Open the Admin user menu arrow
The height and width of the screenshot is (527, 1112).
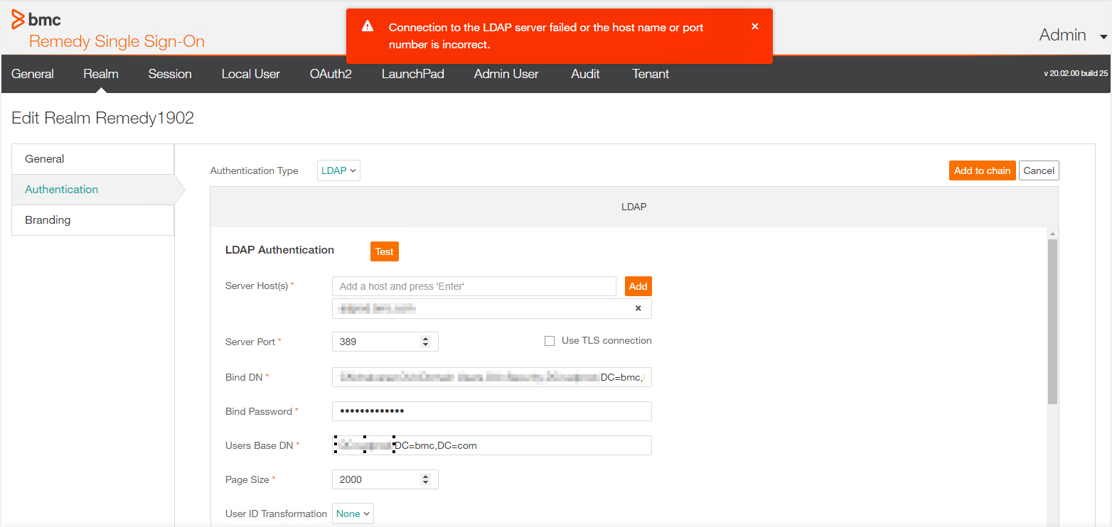1103,36
